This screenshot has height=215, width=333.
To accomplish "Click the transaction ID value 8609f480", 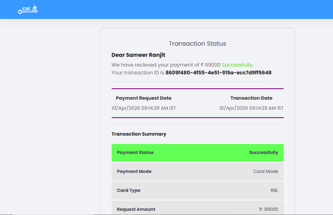I will [218, 72].
